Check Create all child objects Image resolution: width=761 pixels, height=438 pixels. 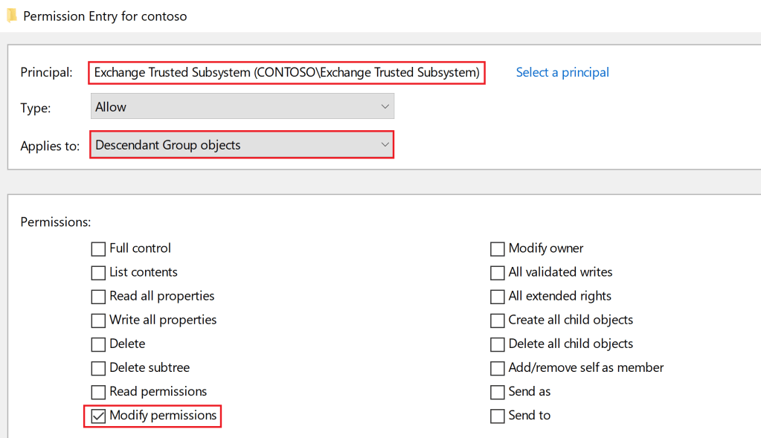498,321
